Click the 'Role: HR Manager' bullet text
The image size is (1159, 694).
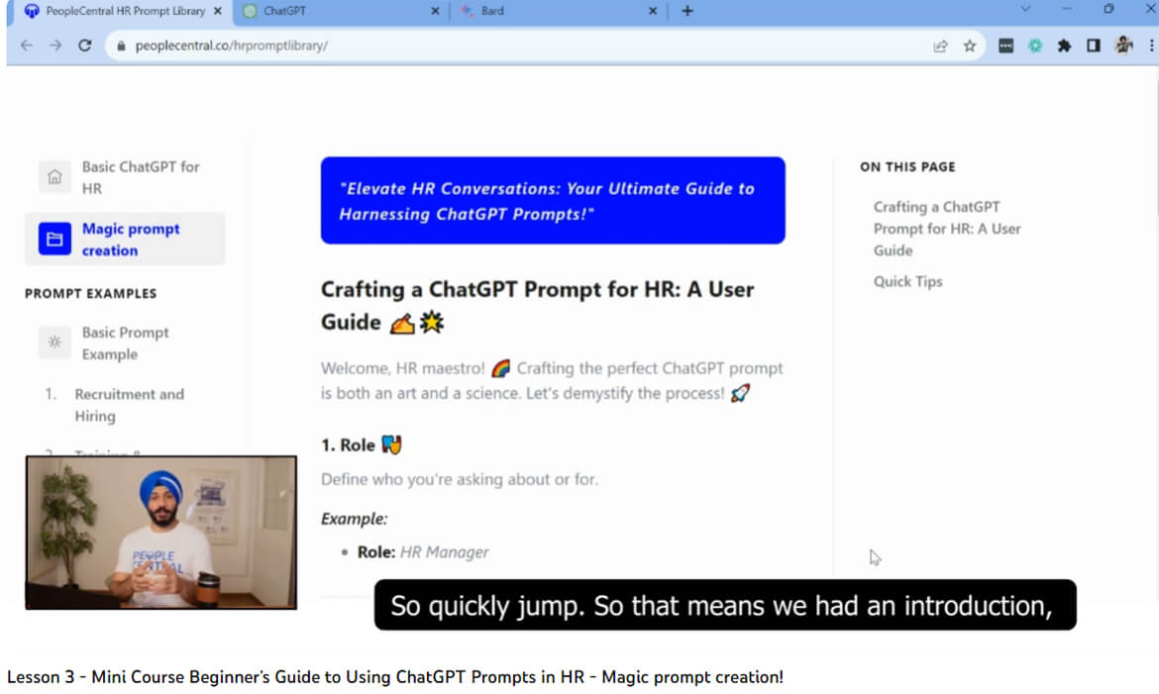point(423,552)
